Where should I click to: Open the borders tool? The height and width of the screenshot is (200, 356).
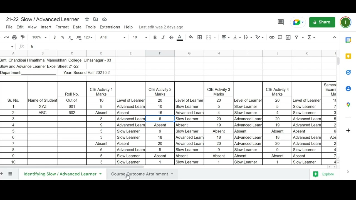[x=199, y=37]
